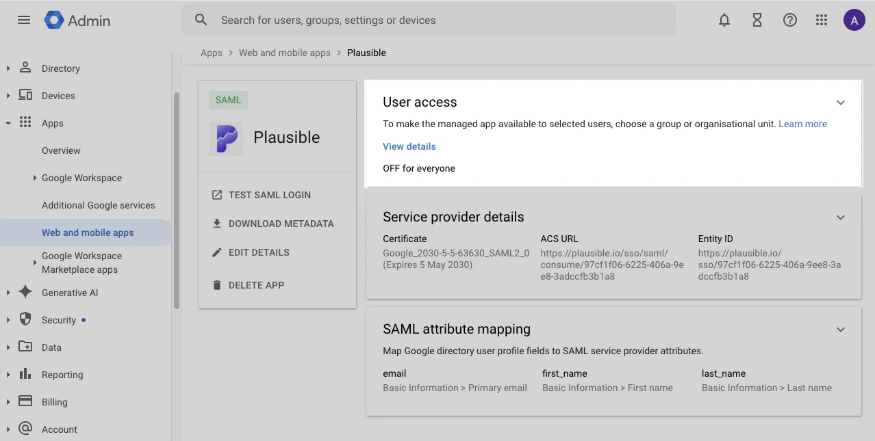Image resolution: width=875 pixels, height=441 pixels.
Task: Click the Entity ID value text
Action: tap(770, 265)
